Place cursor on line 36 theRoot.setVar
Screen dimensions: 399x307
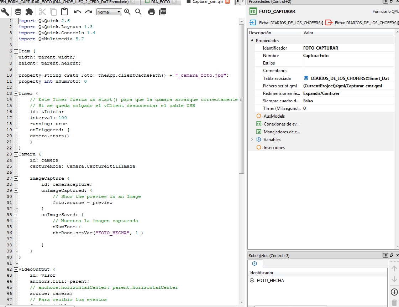pyautogui.click(x=98, y=233)
